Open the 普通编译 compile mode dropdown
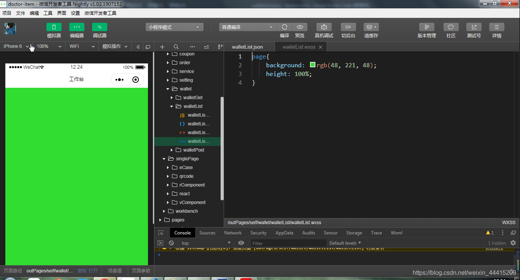 [x=248, y=27]
